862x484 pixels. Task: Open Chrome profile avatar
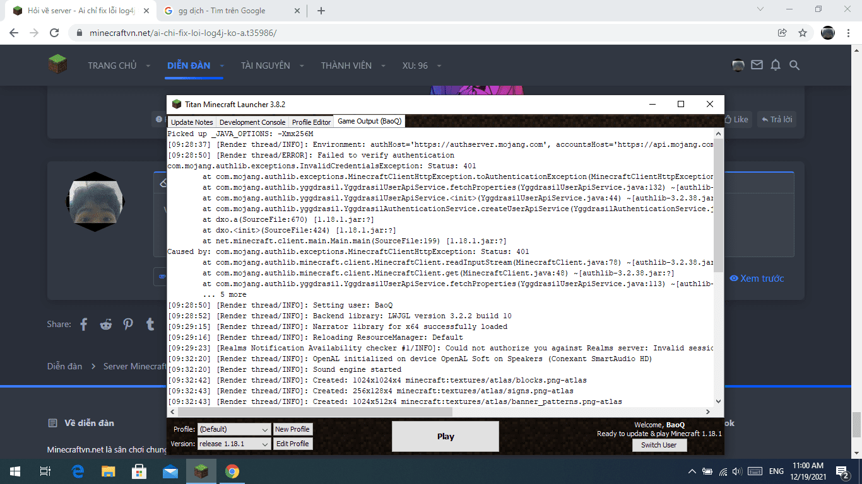[828, 33]
